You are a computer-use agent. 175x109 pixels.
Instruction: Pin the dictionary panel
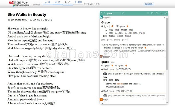coord(161,13)
